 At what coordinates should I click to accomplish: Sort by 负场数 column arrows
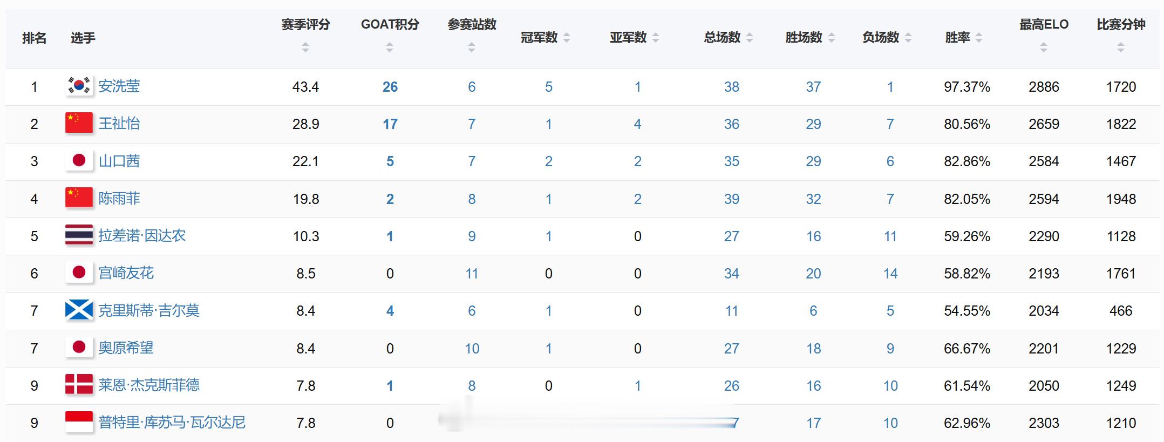(908, 38)
